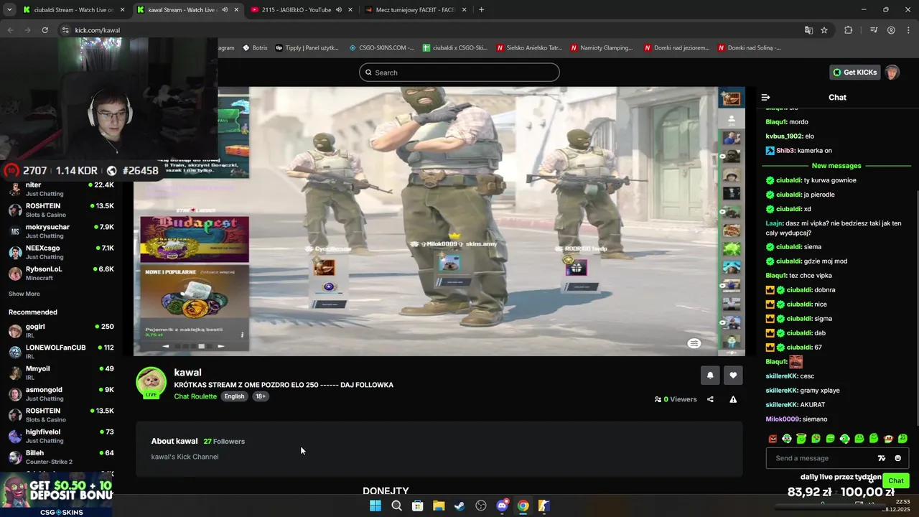The width and height of the screenshot is (919, 517).
Task: Pick the red angry emote in quick emotes
Action: (773, 439)
